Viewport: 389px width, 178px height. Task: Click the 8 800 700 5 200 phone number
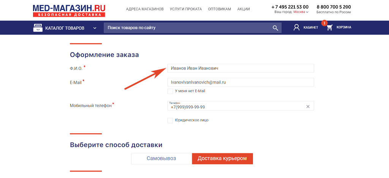tap(334, 7)
